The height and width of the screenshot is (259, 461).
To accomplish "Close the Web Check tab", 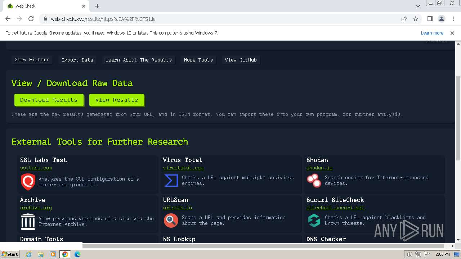I will pos(84,6).
